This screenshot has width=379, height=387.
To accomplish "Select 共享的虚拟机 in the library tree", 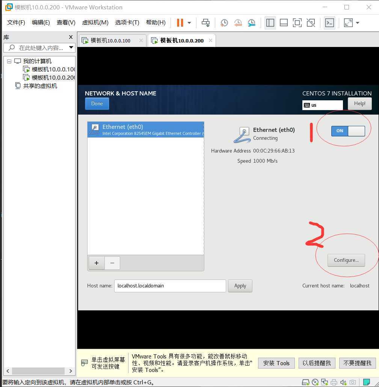I will point(40,86).
